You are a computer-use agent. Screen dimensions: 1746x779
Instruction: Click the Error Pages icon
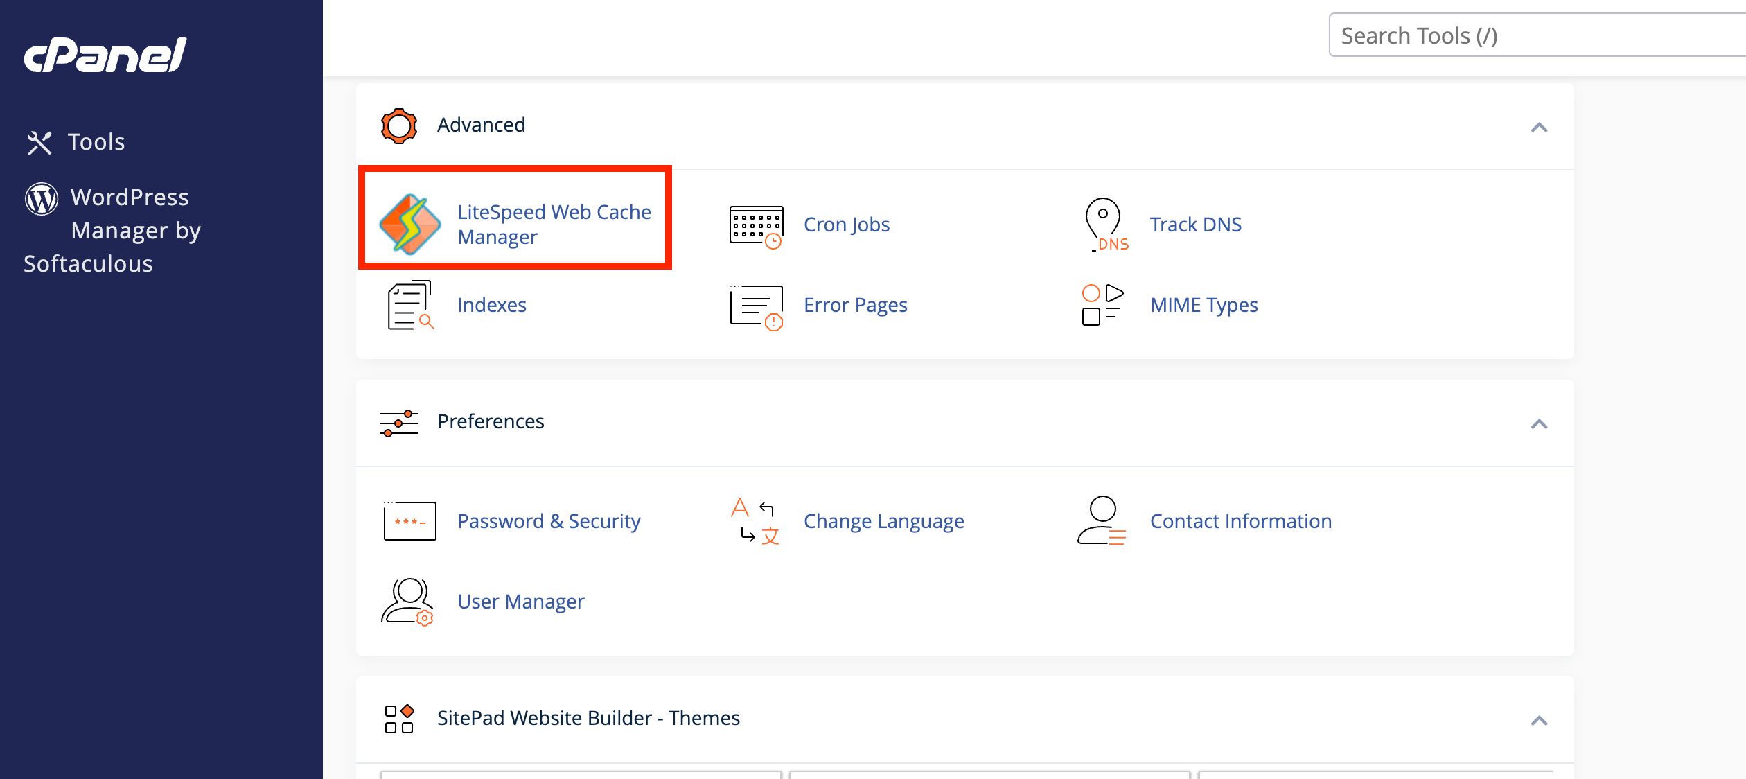click(x=756, y=307)
